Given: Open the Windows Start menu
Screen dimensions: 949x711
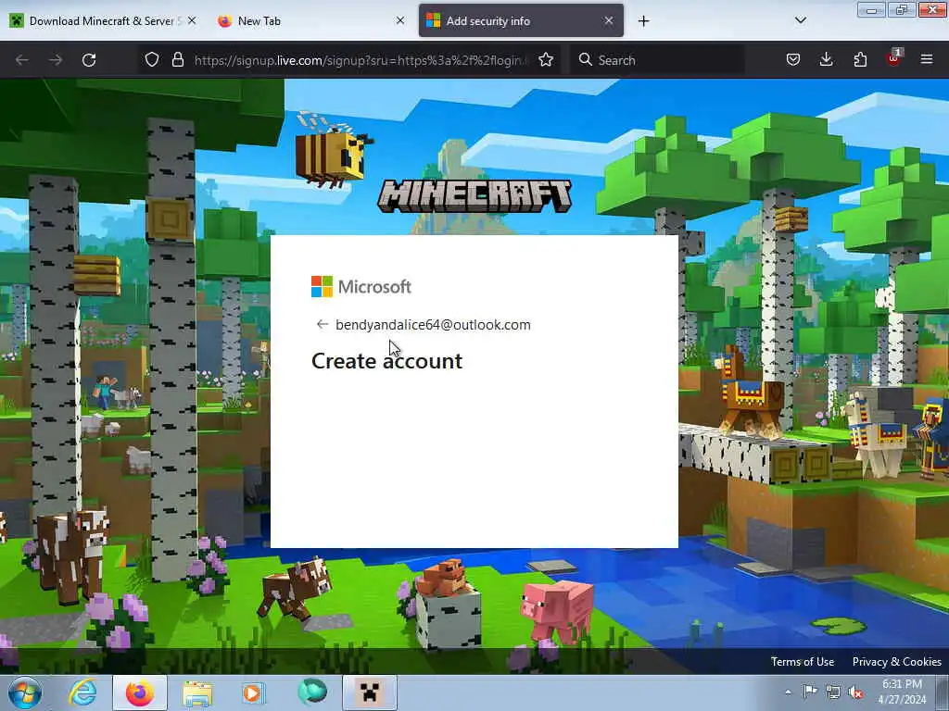Looking at the screenshot, I should click(25, 692).
